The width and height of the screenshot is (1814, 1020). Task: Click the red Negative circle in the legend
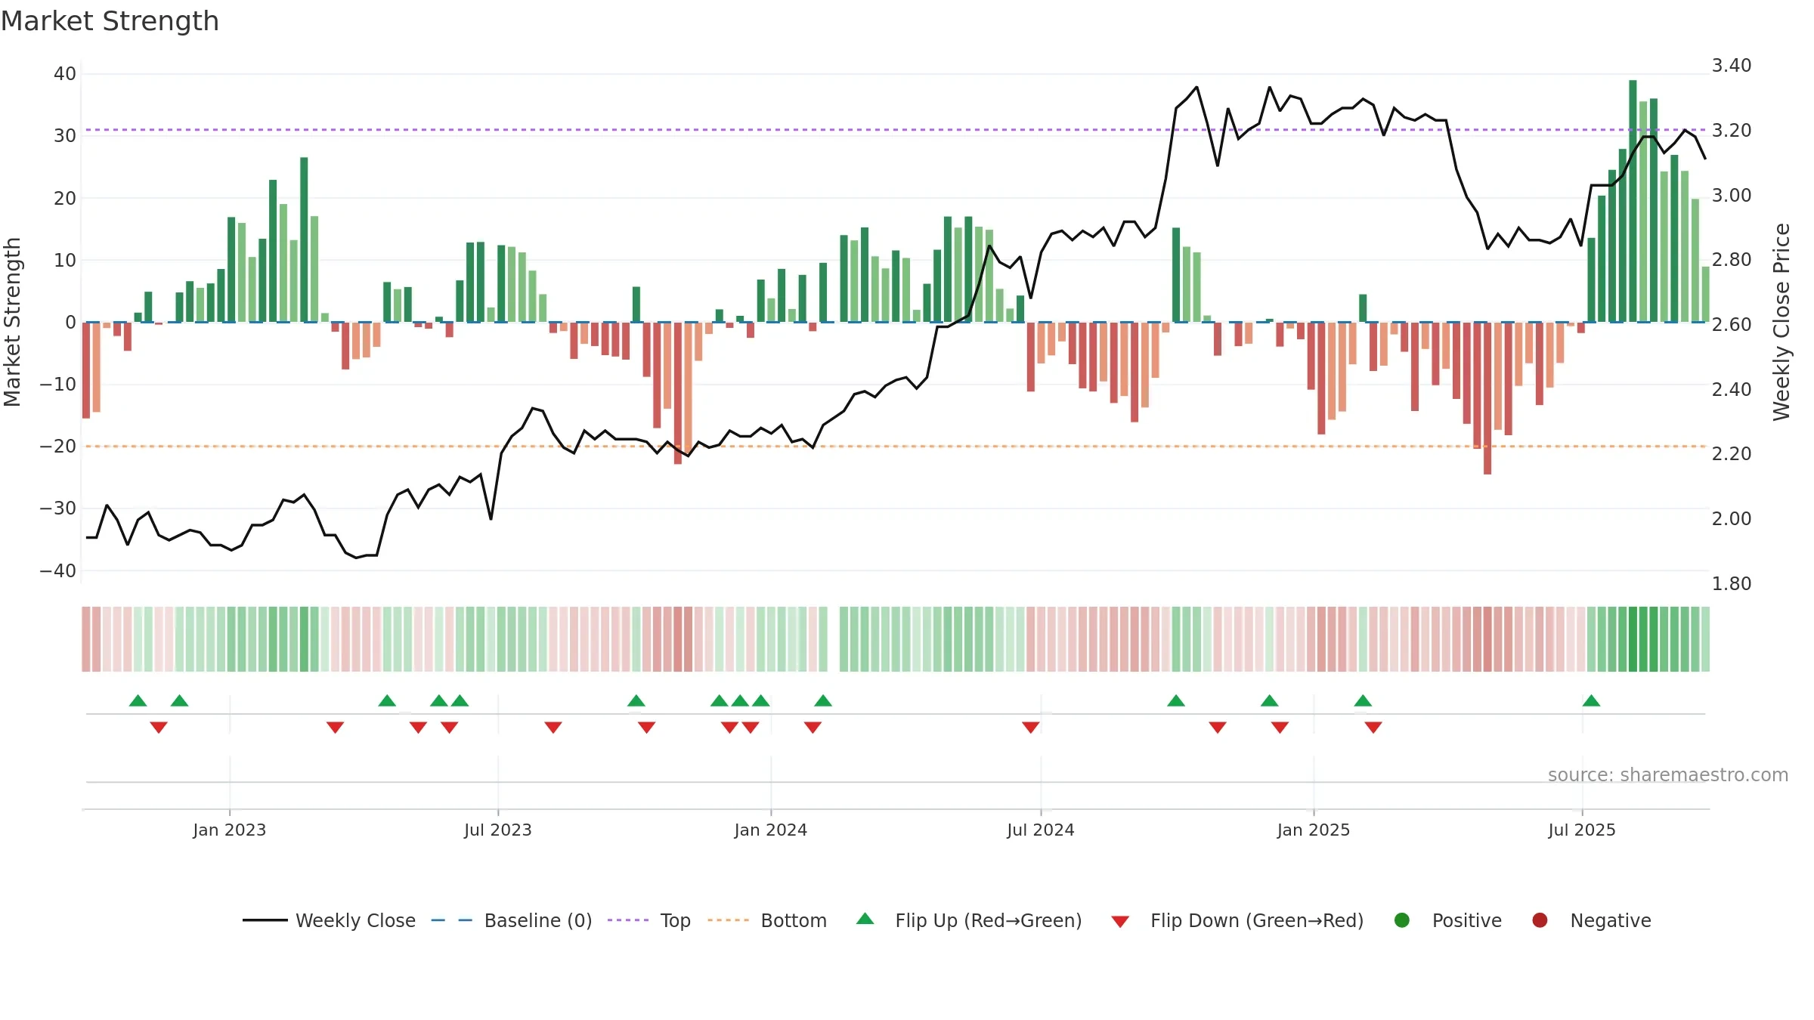click(1540, 920)
